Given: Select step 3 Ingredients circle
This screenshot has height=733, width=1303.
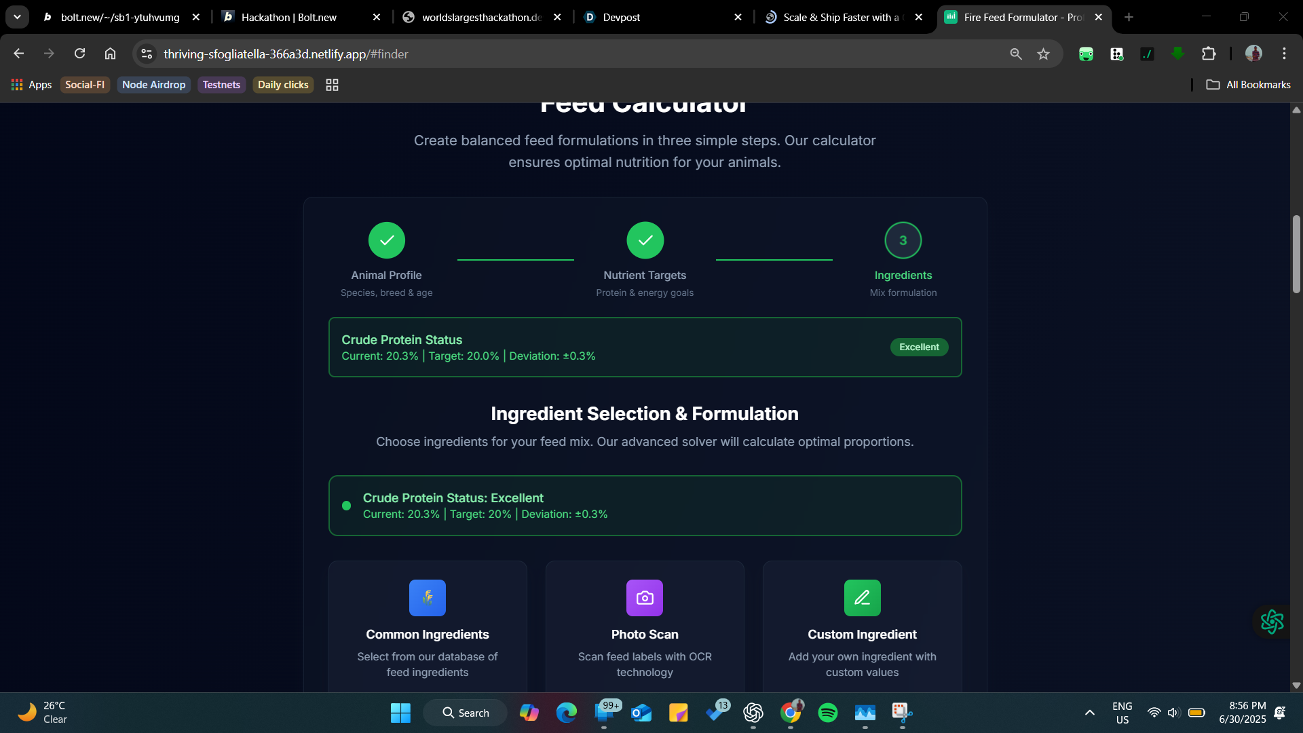Looking at the screenshot, I should coord(903,240).
